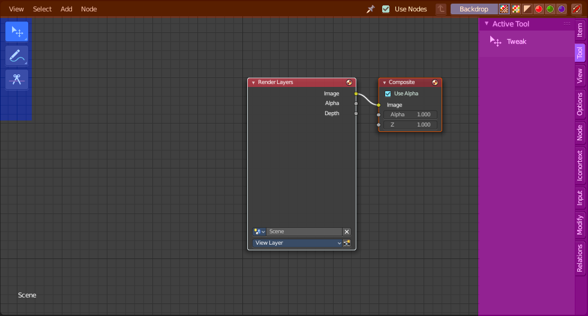Select the Links Cut scissors tool
The height and width of the screenshot is (316, 588).
[x=17, y=80]
